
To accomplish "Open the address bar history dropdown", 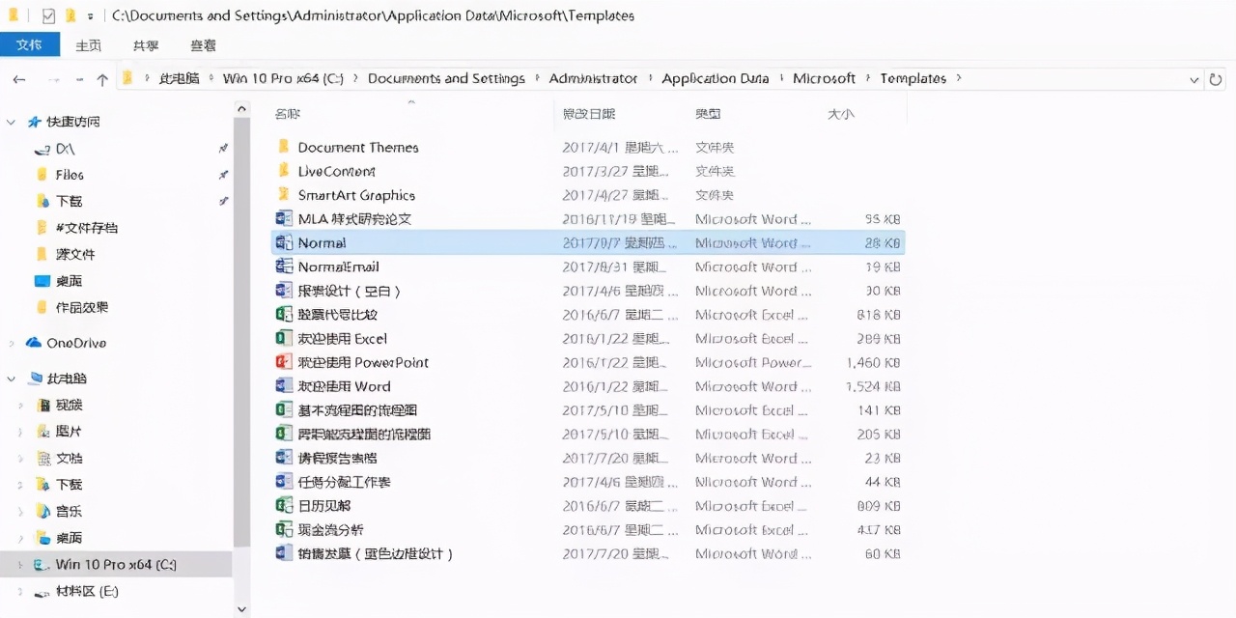I will click(1194, 79).
